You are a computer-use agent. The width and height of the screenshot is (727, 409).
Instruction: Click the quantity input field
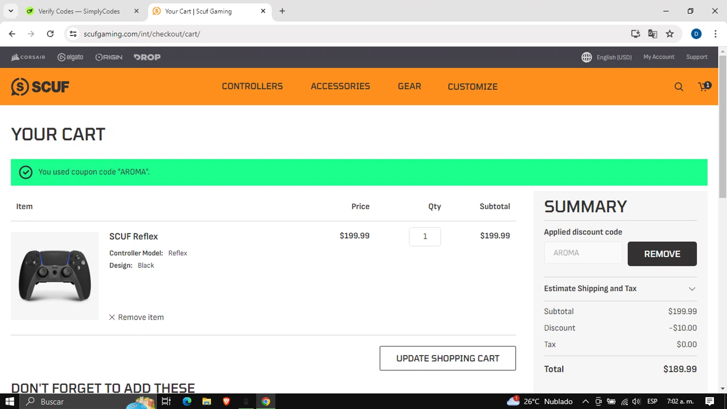click(x=425, y=236)
